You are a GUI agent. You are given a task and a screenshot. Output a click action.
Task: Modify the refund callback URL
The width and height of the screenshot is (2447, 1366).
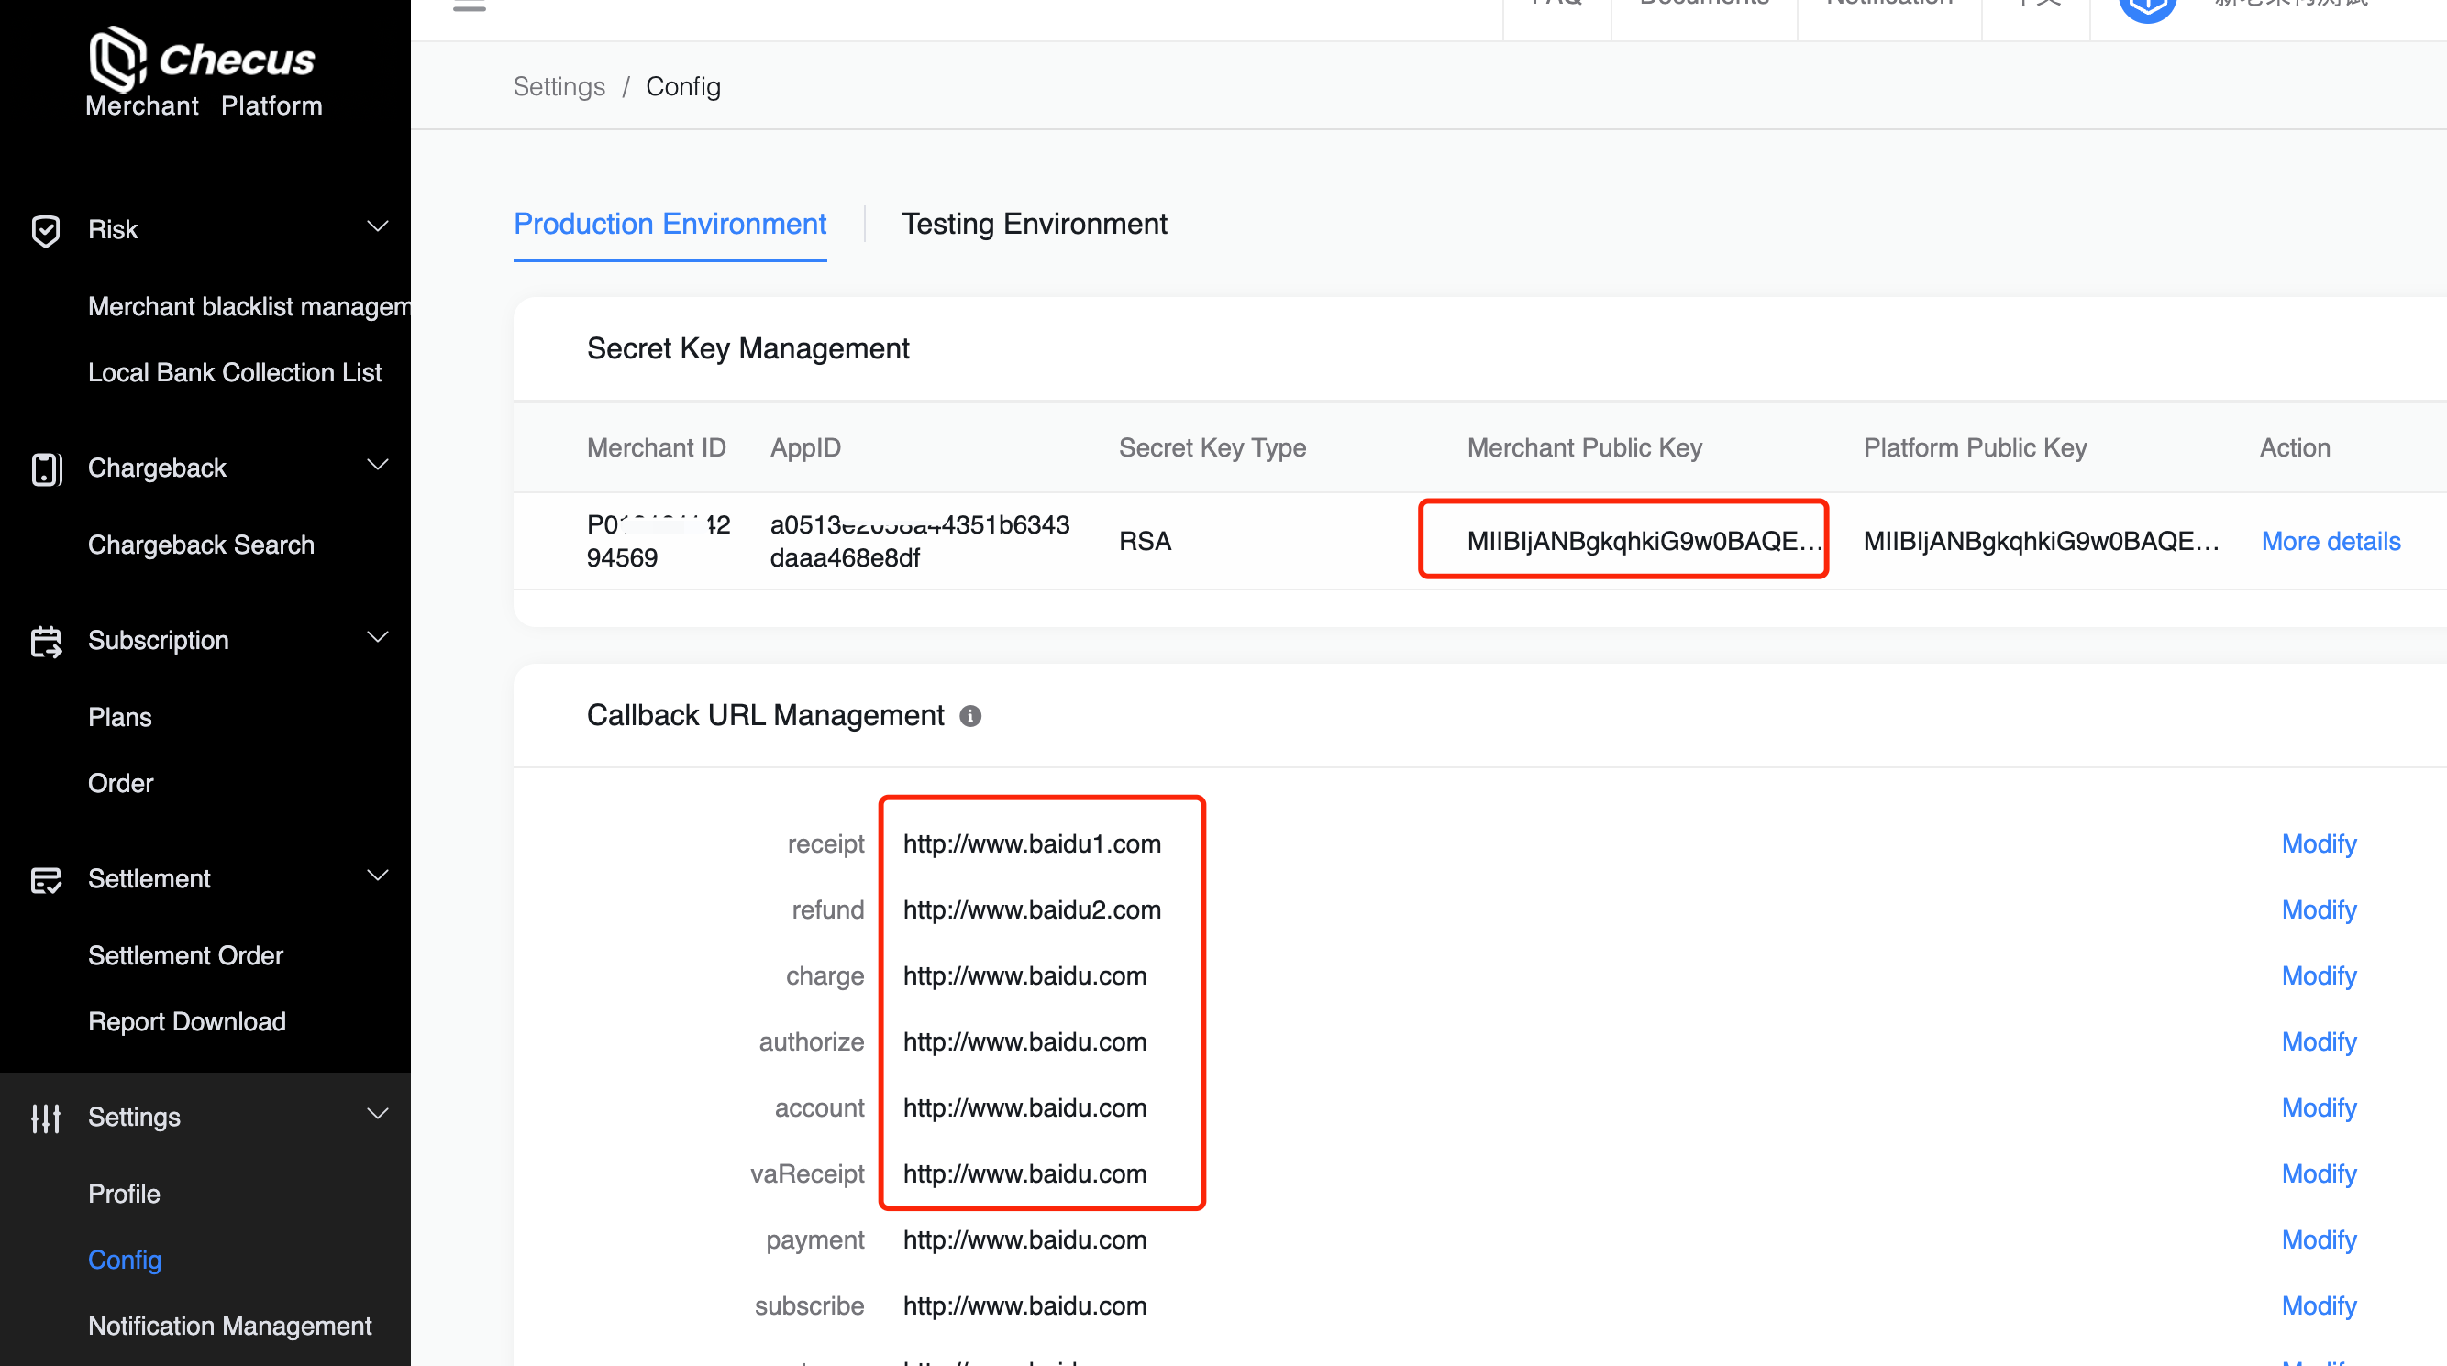coord(2319,909)
